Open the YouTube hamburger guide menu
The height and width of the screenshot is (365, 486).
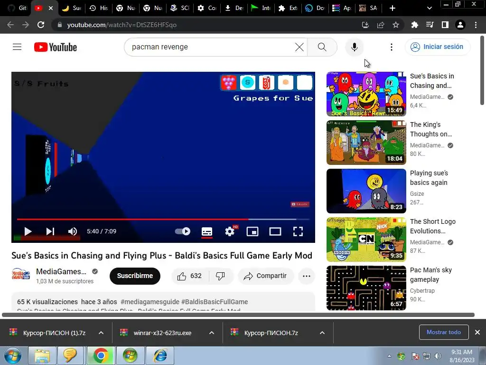tap(17, 47)
